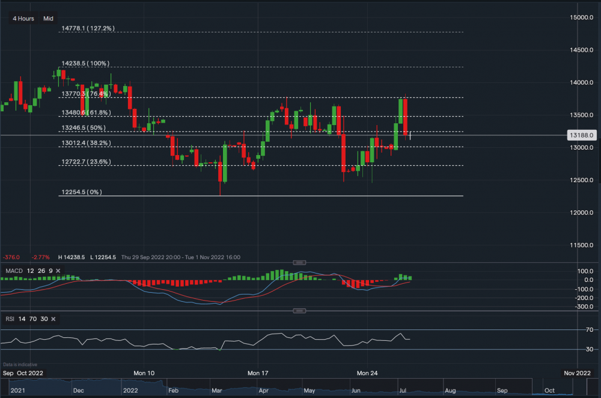Open the Mid price type selector
Image resolution: width=601 pixels, height=398 pixels.
click(x=49, y=19)
